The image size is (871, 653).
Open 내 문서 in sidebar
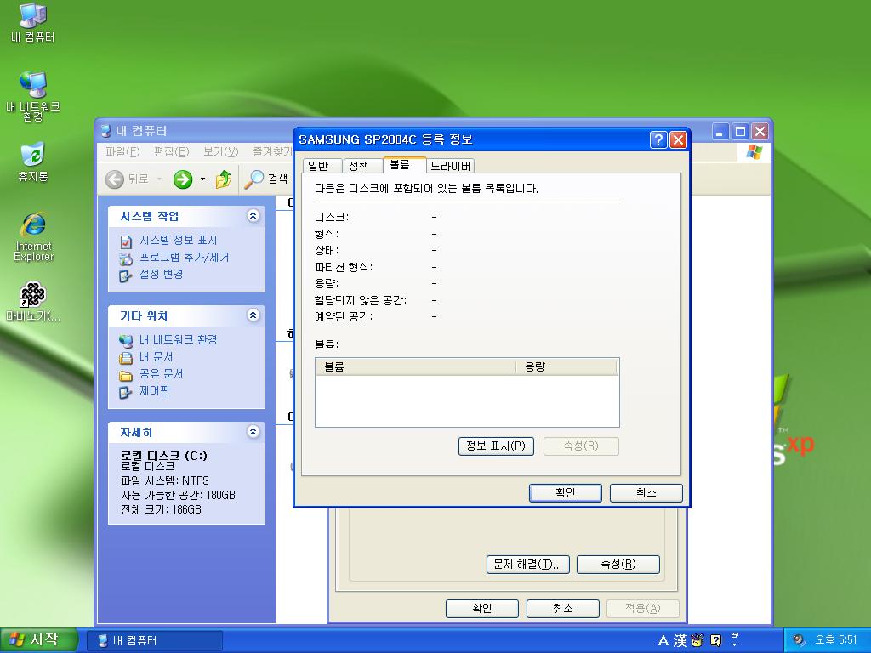tap(157, 356)
